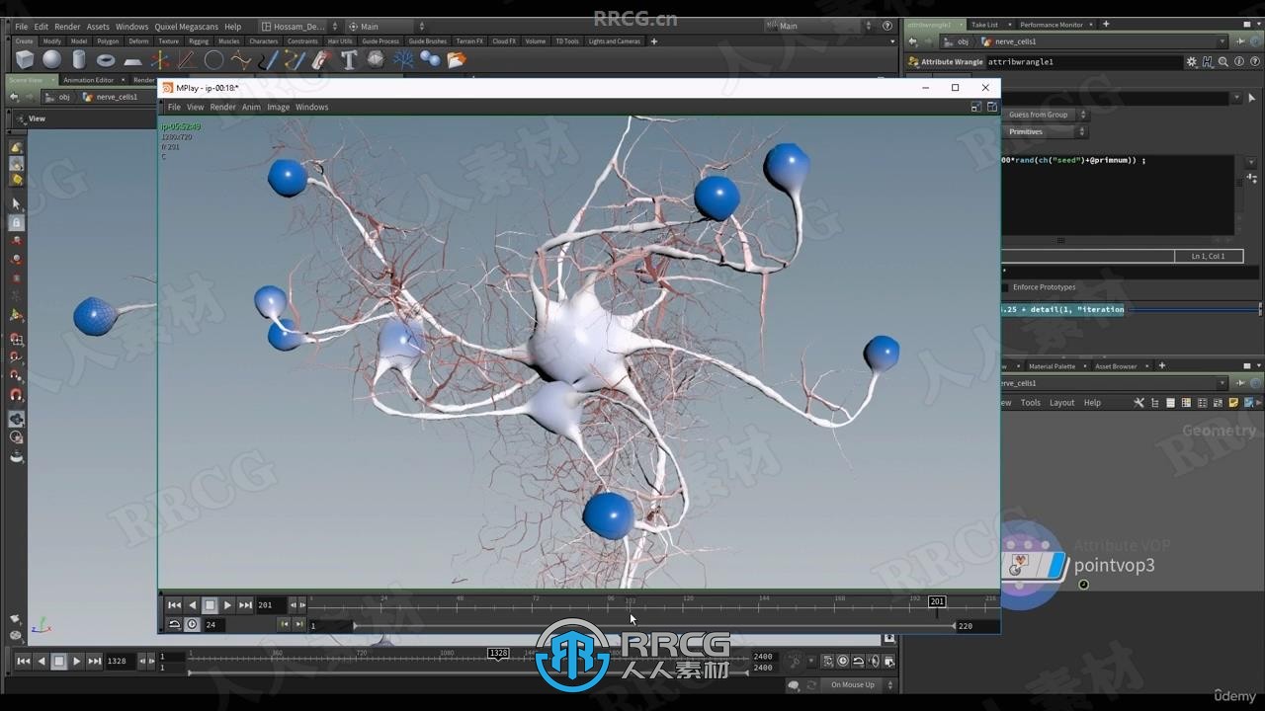Select the Box shelf tool
Viewport: 1265px width, 711px height.
pyautogui.click(x=26, y=60)
